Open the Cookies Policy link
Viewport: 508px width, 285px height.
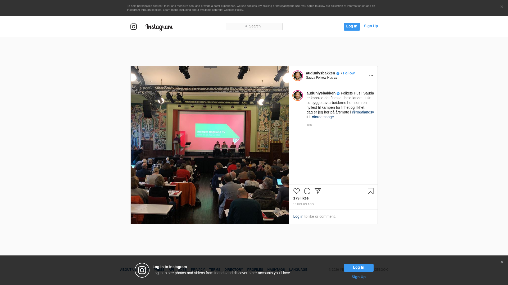tap(233, 10)
